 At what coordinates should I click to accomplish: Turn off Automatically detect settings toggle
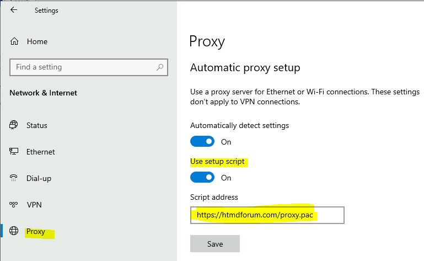pyautogui.click(x=202, y=142)
